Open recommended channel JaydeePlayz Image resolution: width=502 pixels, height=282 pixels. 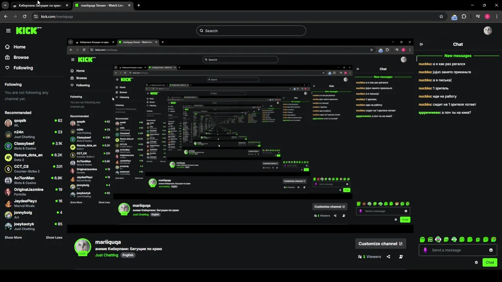tap(33, 203)
